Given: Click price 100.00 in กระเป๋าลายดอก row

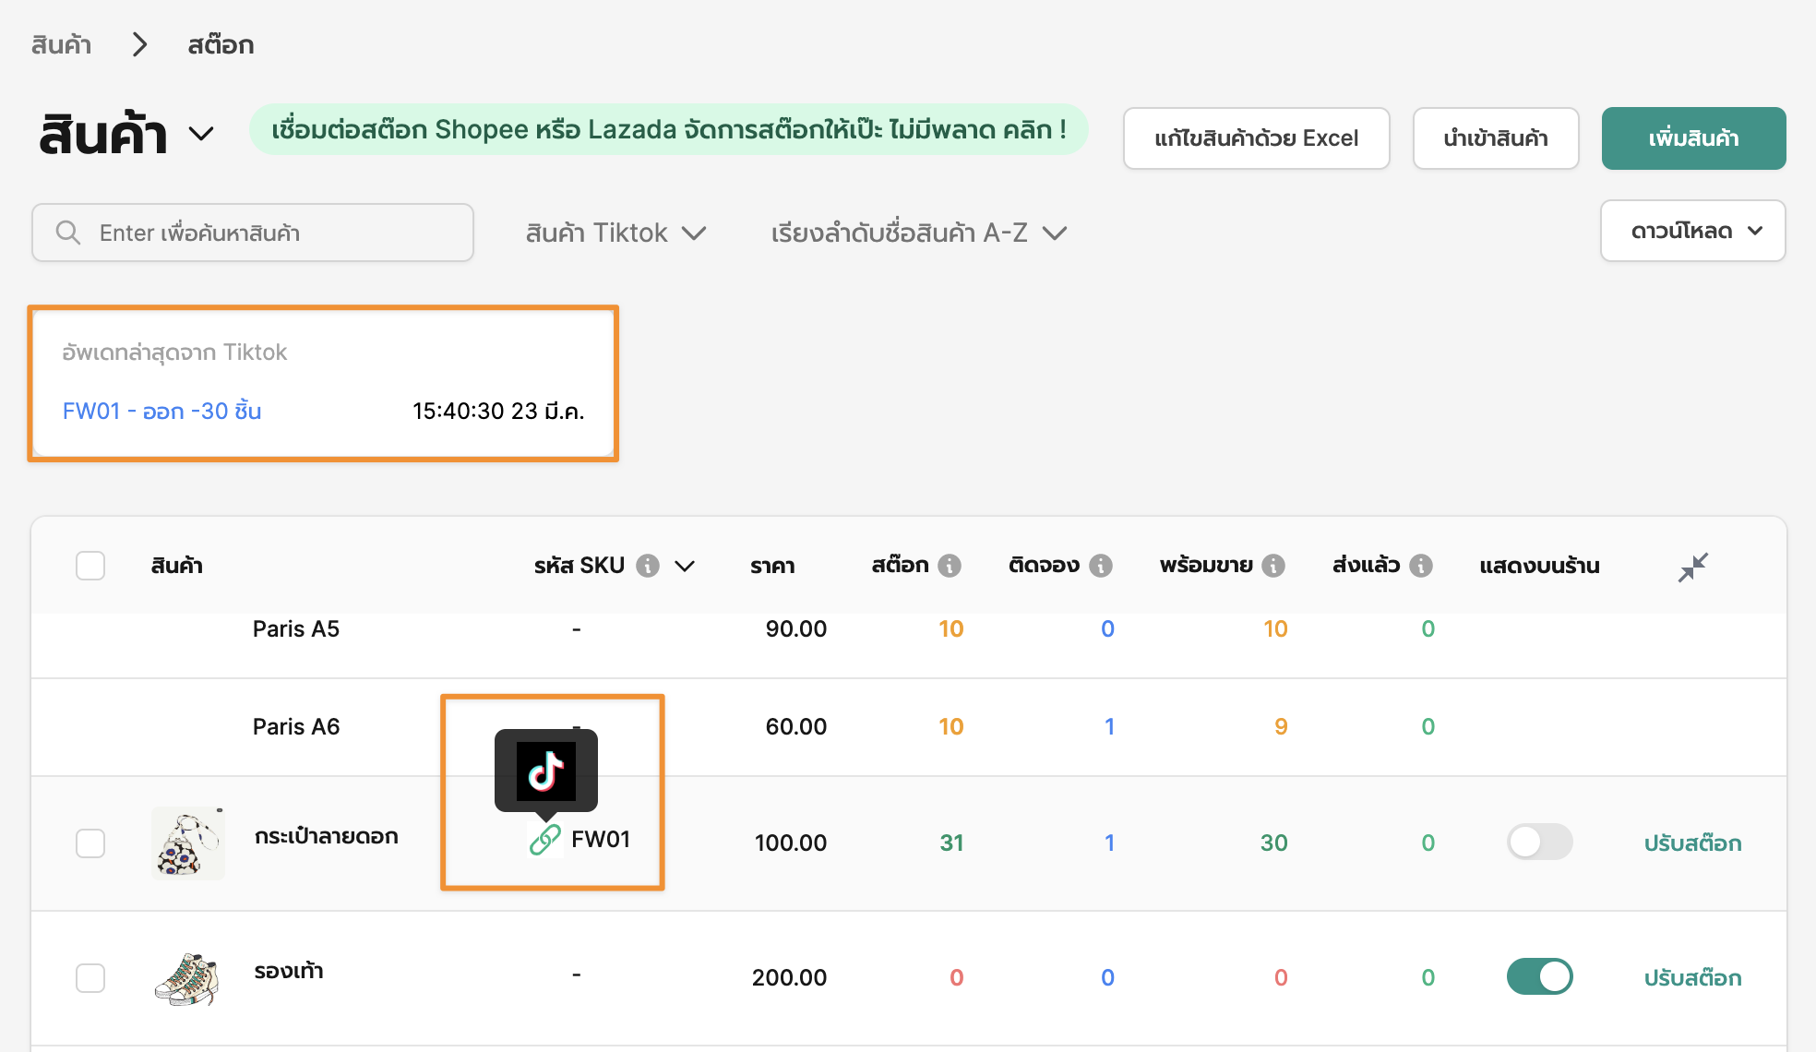Looking at the screenshot, I should [791, 843].
